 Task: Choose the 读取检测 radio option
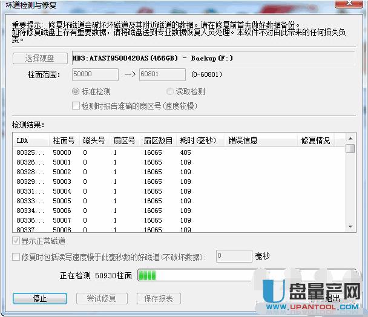point(171,92)
